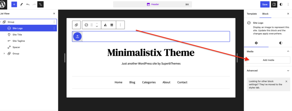Image resolution: width=292 pixels, height=111 pixels.
Task: Collapse the top Group row in List View
Action: tap(0, 22)
